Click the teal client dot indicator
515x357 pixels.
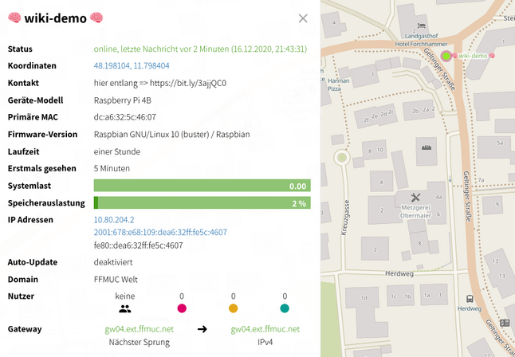[285, 308]
